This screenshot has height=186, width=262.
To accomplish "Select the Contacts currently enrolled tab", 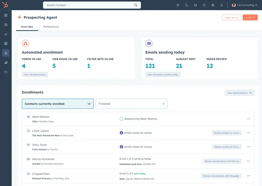I will (x=58, y=104).
